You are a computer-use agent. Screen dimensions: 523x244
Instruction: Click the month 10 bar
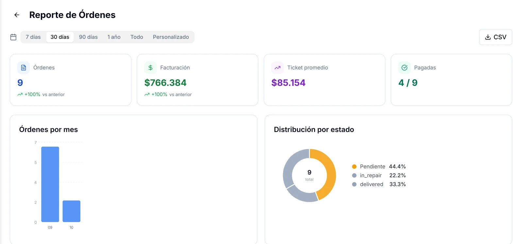tap(71, 211)
